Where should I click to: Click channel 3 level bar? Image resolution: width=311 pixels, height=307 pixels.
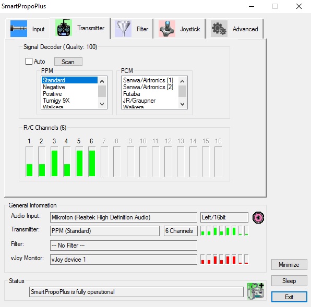point(54,162)
